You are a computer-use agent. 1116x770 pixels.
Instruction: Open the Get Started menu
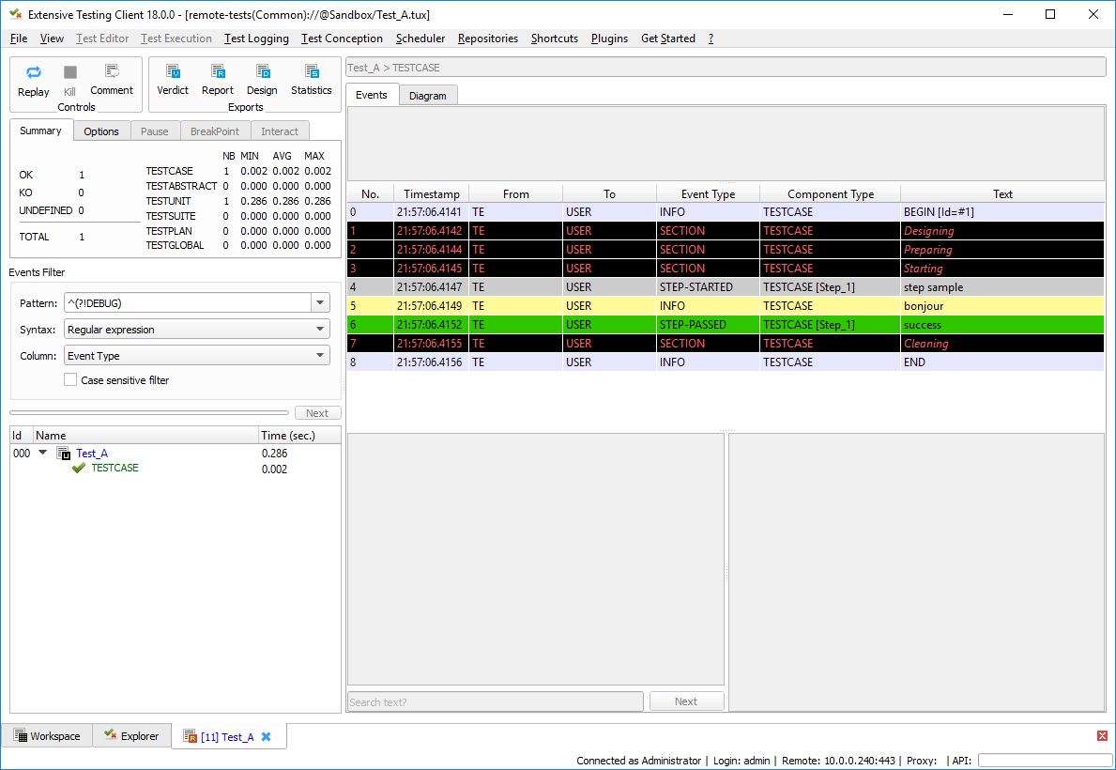click(x=668, y=38)
